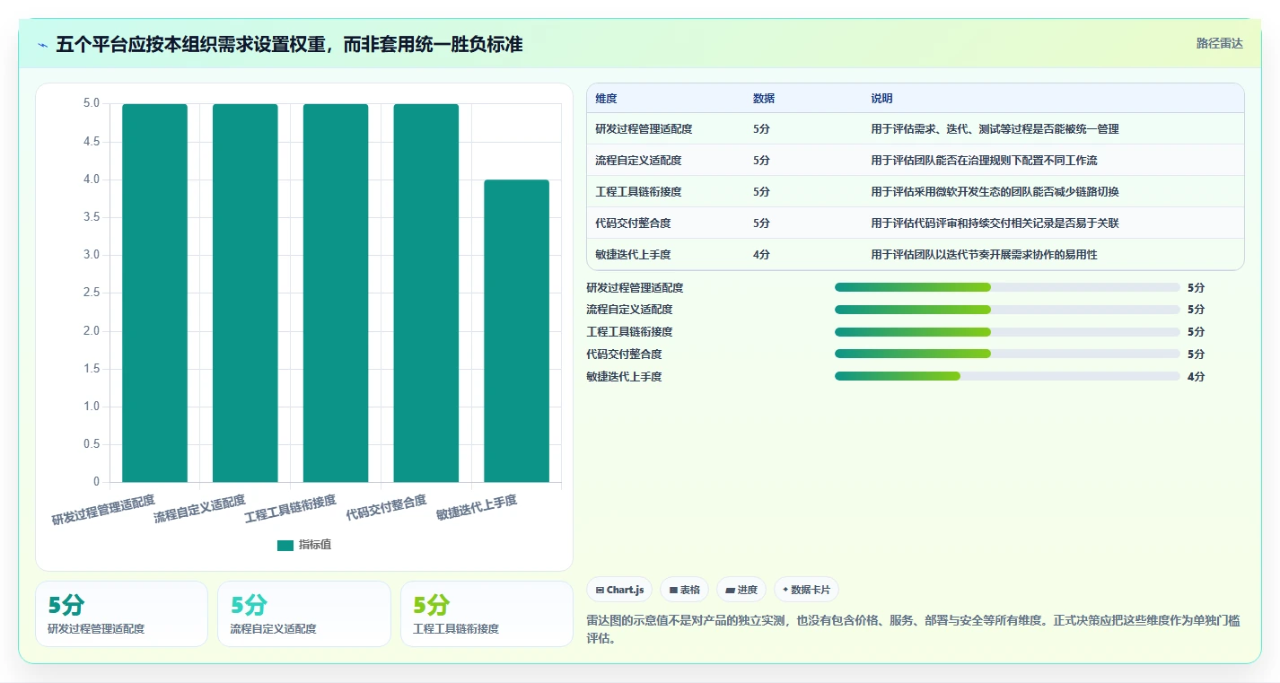Click the description 用于评估团队能否在治理规则下配置不同工作流
This screenshot has height=683, width=1280.
click(984, 161)
